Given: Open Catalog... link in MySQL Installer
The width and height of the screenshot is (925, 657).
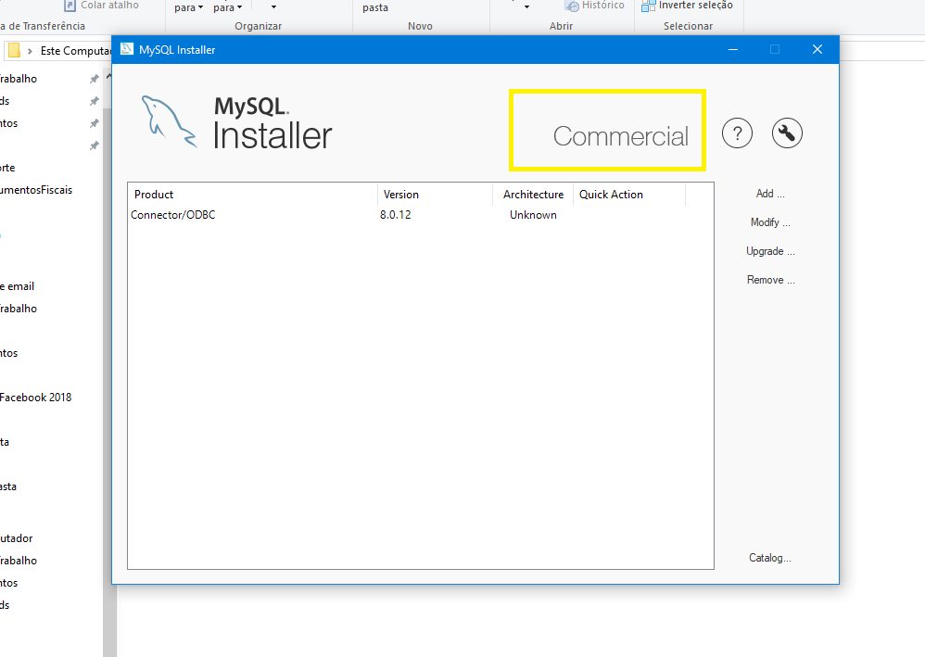Looking at the screenshot, I should point(770,558).
